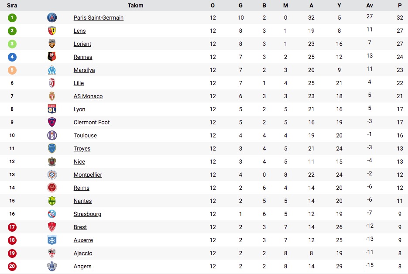Select the Takım column header

coord(135,5)
